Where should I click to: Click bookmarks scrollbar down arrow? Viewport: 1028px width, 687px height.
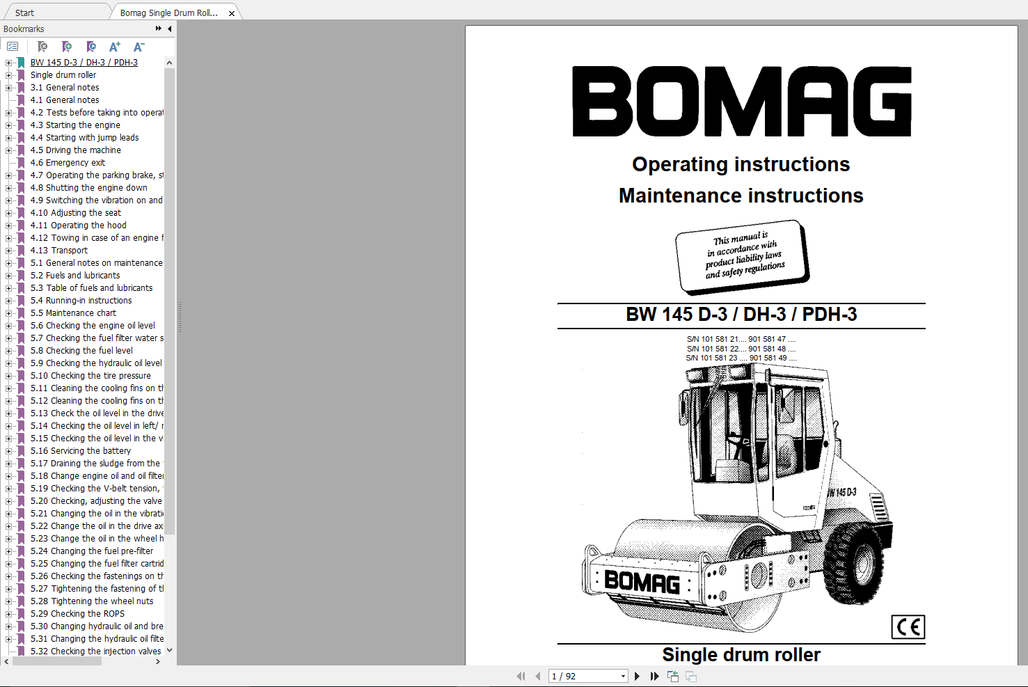coord(169,651)
